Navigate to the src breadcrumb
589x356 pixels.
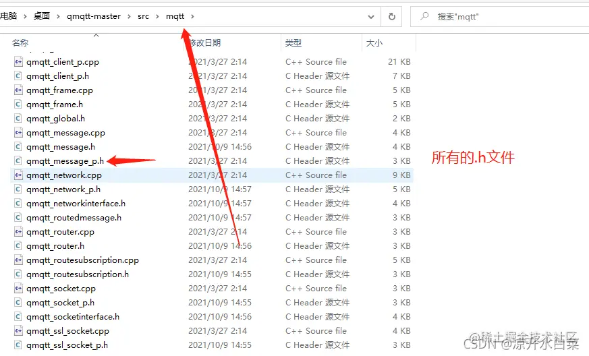(143, 16)
